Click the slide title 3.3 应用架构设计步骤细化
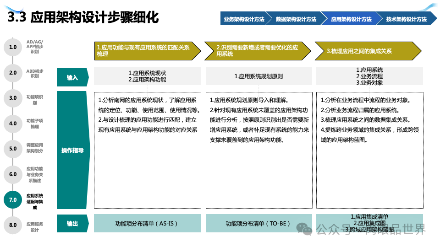 pyautogui.click(x=83, y=17)
